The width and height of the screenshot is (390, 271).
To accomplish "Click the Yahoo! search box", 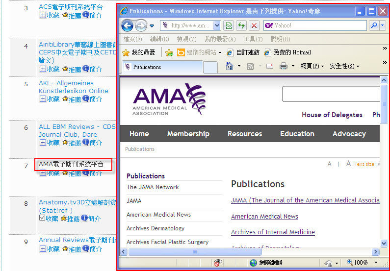I will pos(315,25).
